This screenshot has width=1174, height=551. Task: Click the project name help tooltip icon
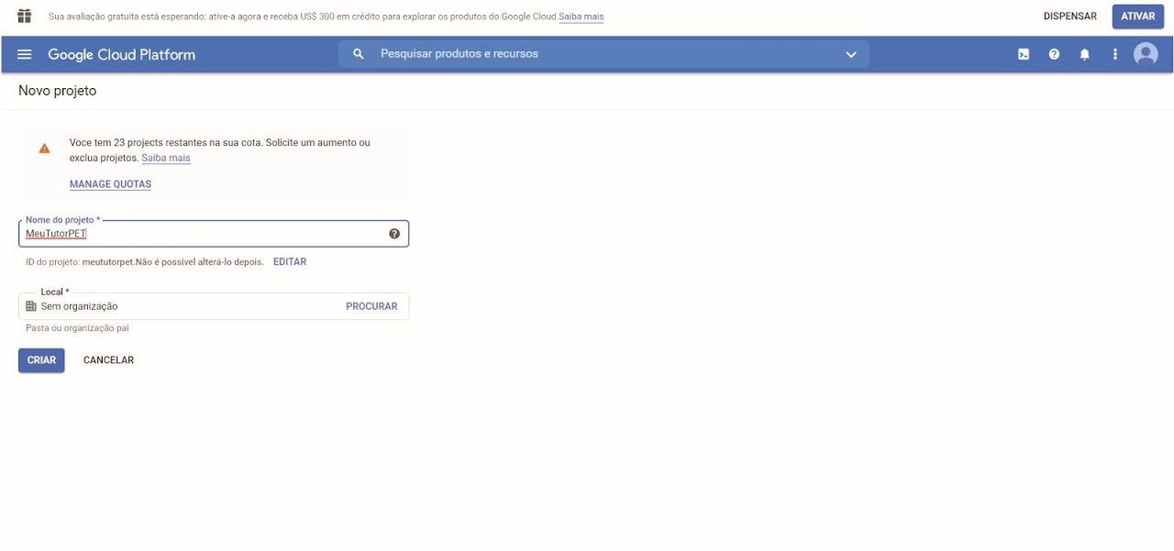pyautogui.click(x=394, y=234)
